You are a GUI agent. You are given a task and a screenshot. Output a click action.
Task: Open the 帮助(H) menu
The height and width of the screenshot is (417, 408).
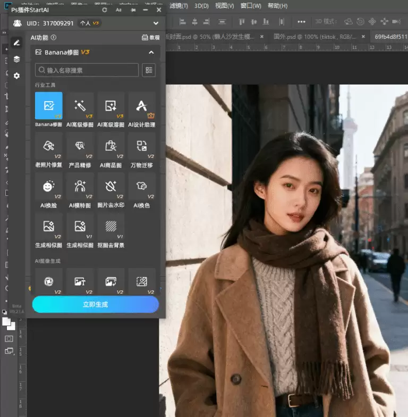pos(277,5)
